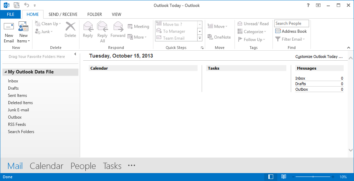Click the Outlook application icon

pos(7,5)
